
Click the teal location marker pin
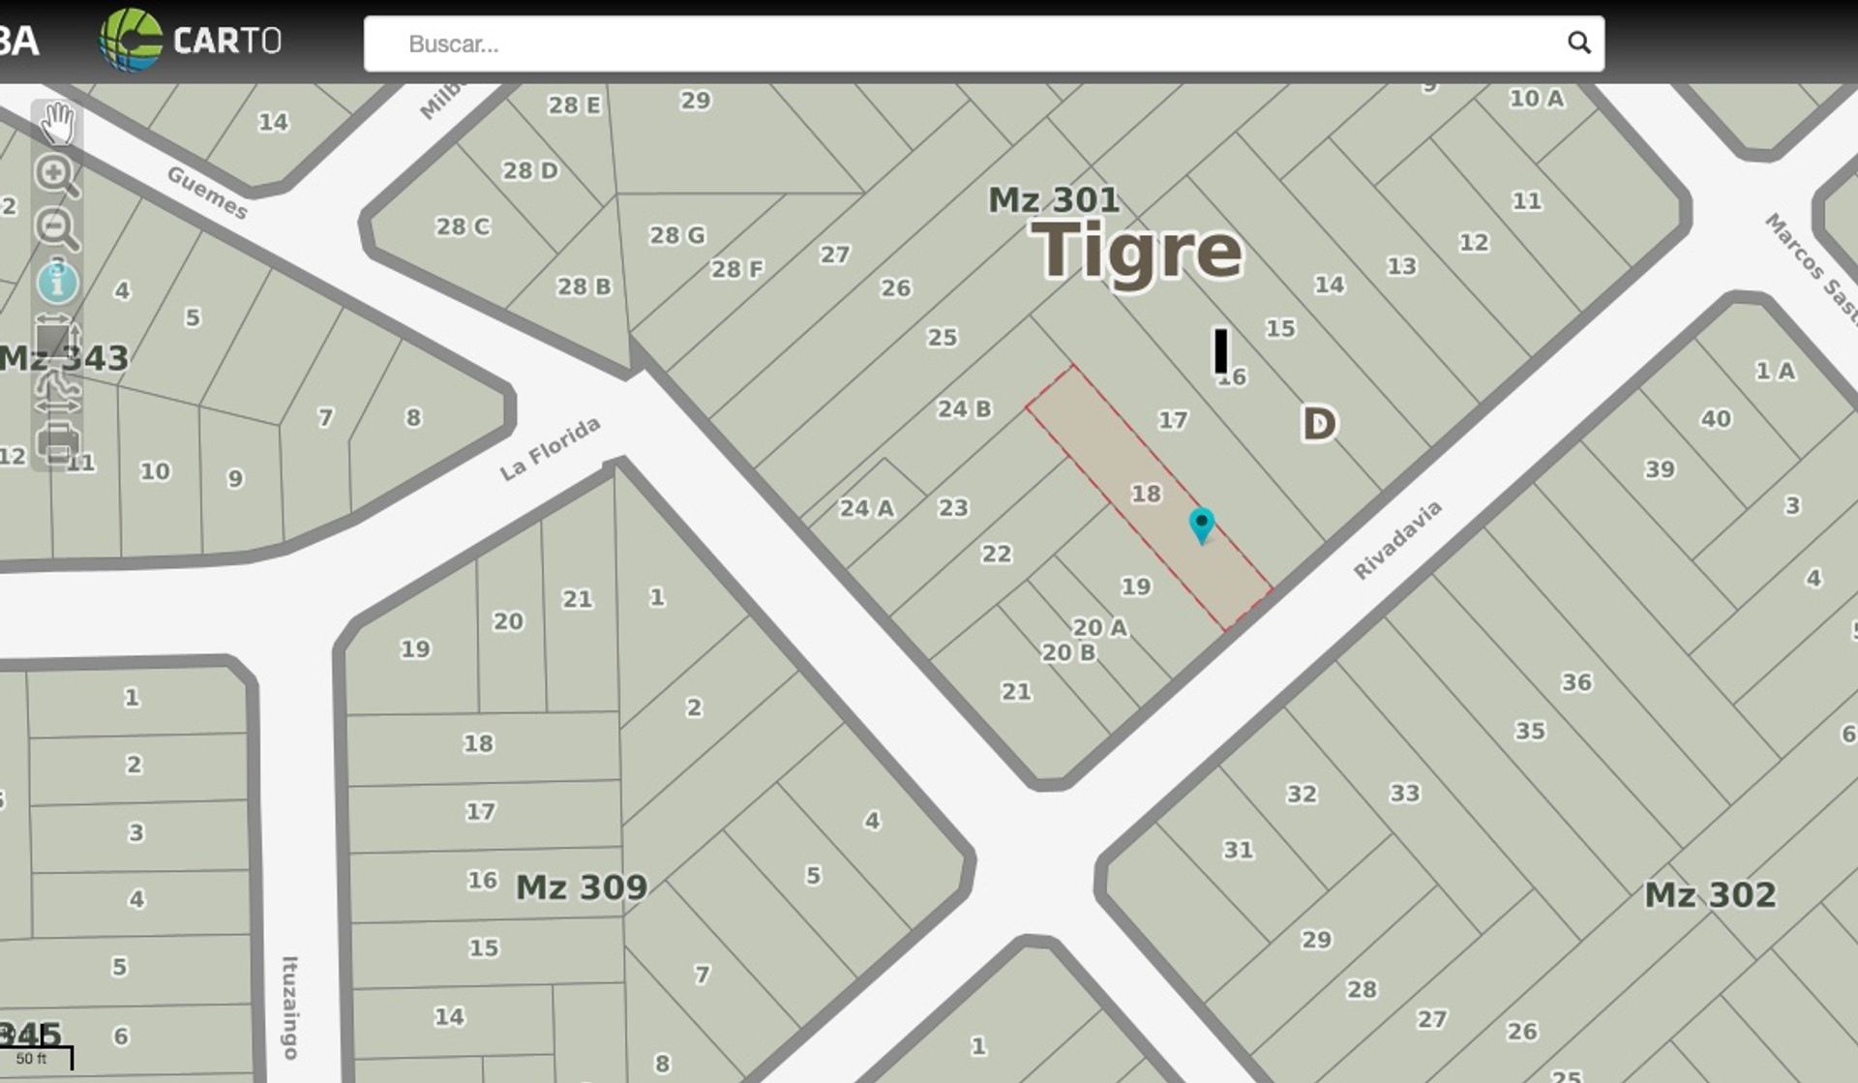1201,524
